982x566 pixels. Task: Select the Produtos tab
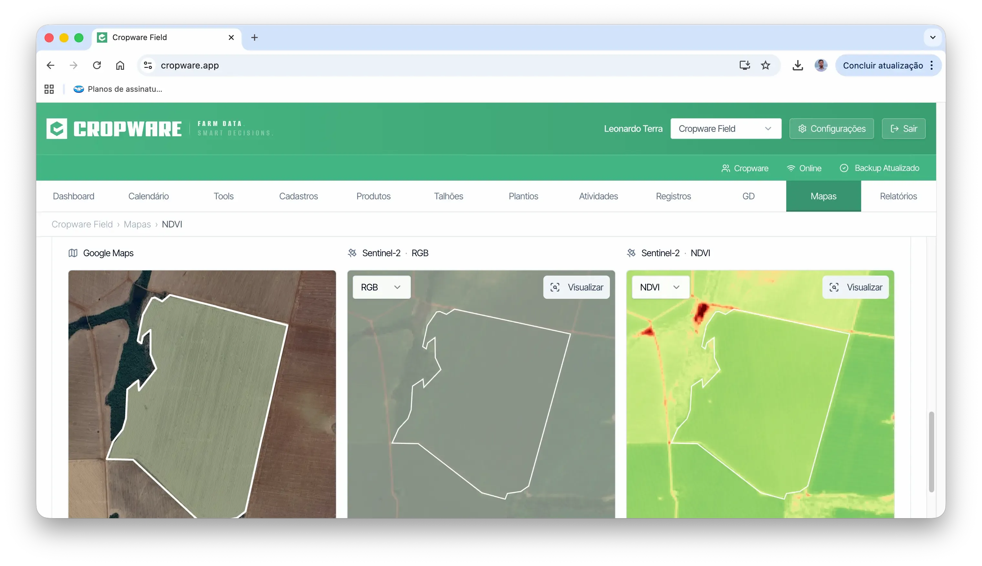click(x=373, y=196)
